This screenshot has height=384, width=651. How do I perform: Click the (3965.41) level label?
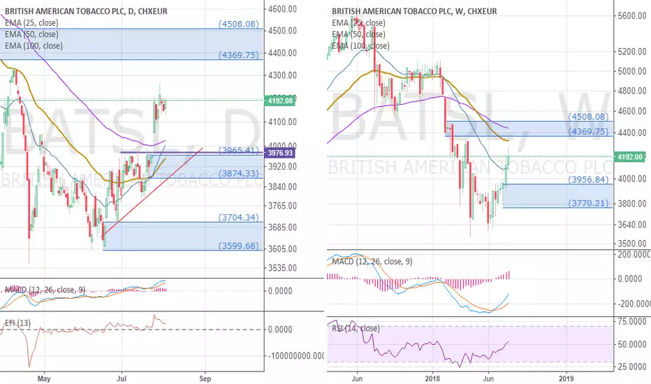[x=239, y=150]
